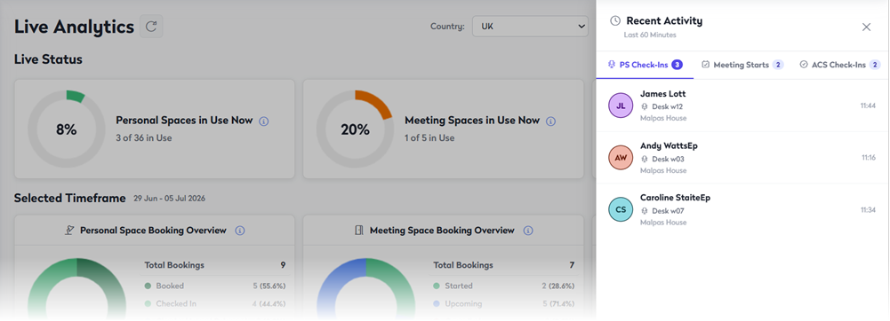Click the desk icon before Personal Space Booking Overview

(69, 231)
